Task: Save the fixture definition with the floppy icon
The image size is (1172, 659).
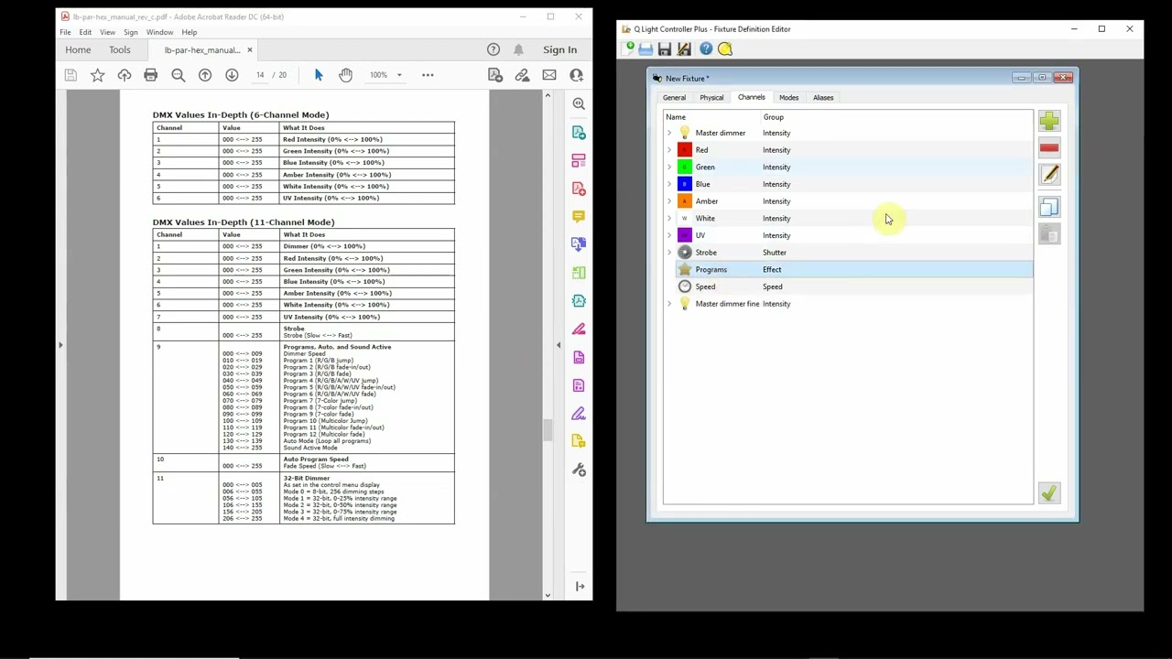Action: pyautogui.click(x=665, y=49)
